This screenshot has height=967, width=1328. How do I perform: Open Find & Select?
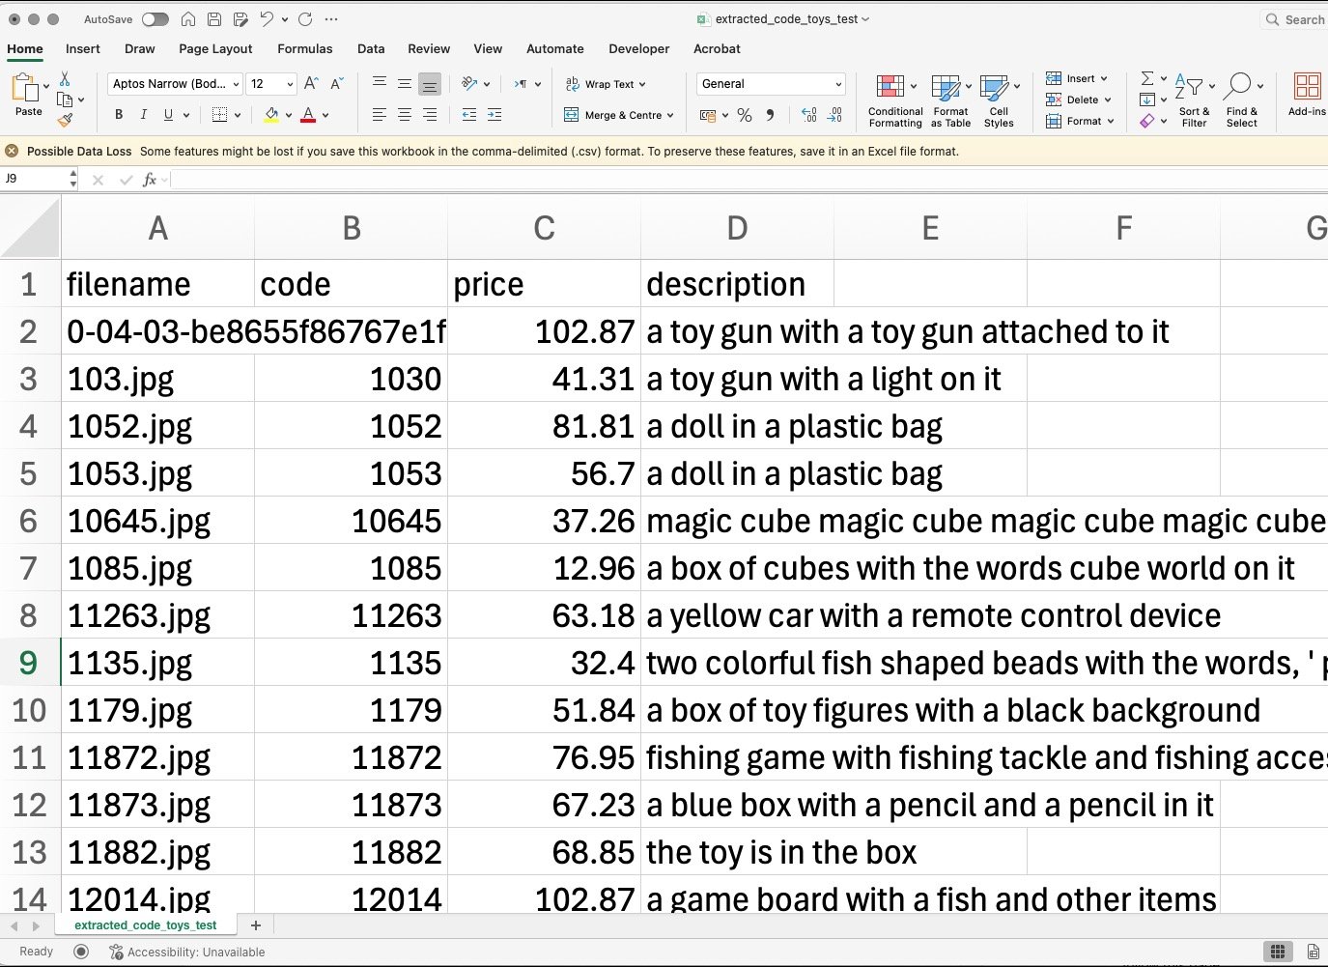1241,100
